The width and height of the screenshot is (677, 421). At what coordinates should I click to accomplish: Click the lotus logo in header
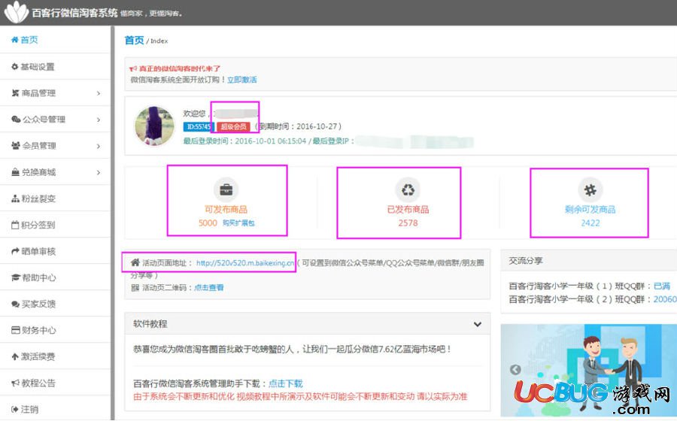click(x=17, y=13)
